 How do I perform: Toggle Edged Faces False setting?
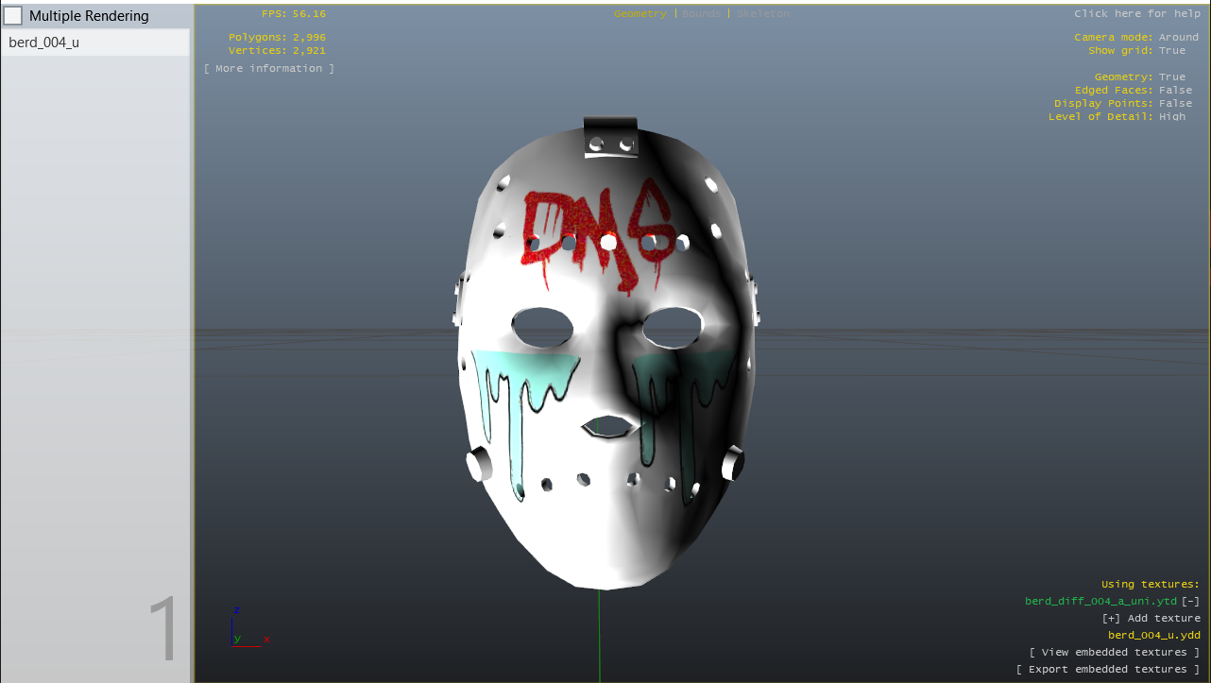(1175, 91)
